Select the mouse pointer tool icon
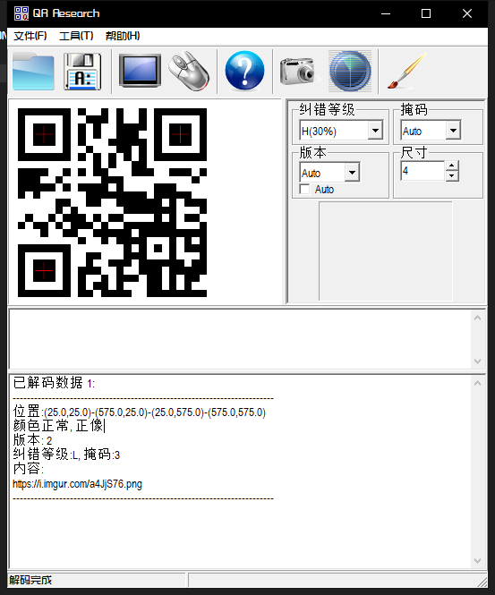Screen dimensions: 495x595 [x=189, y=71]
